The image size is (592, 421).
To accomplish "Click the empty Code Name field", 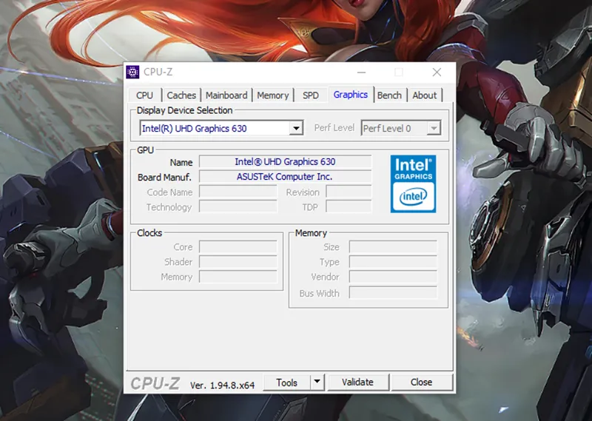I will pos(238,192).
